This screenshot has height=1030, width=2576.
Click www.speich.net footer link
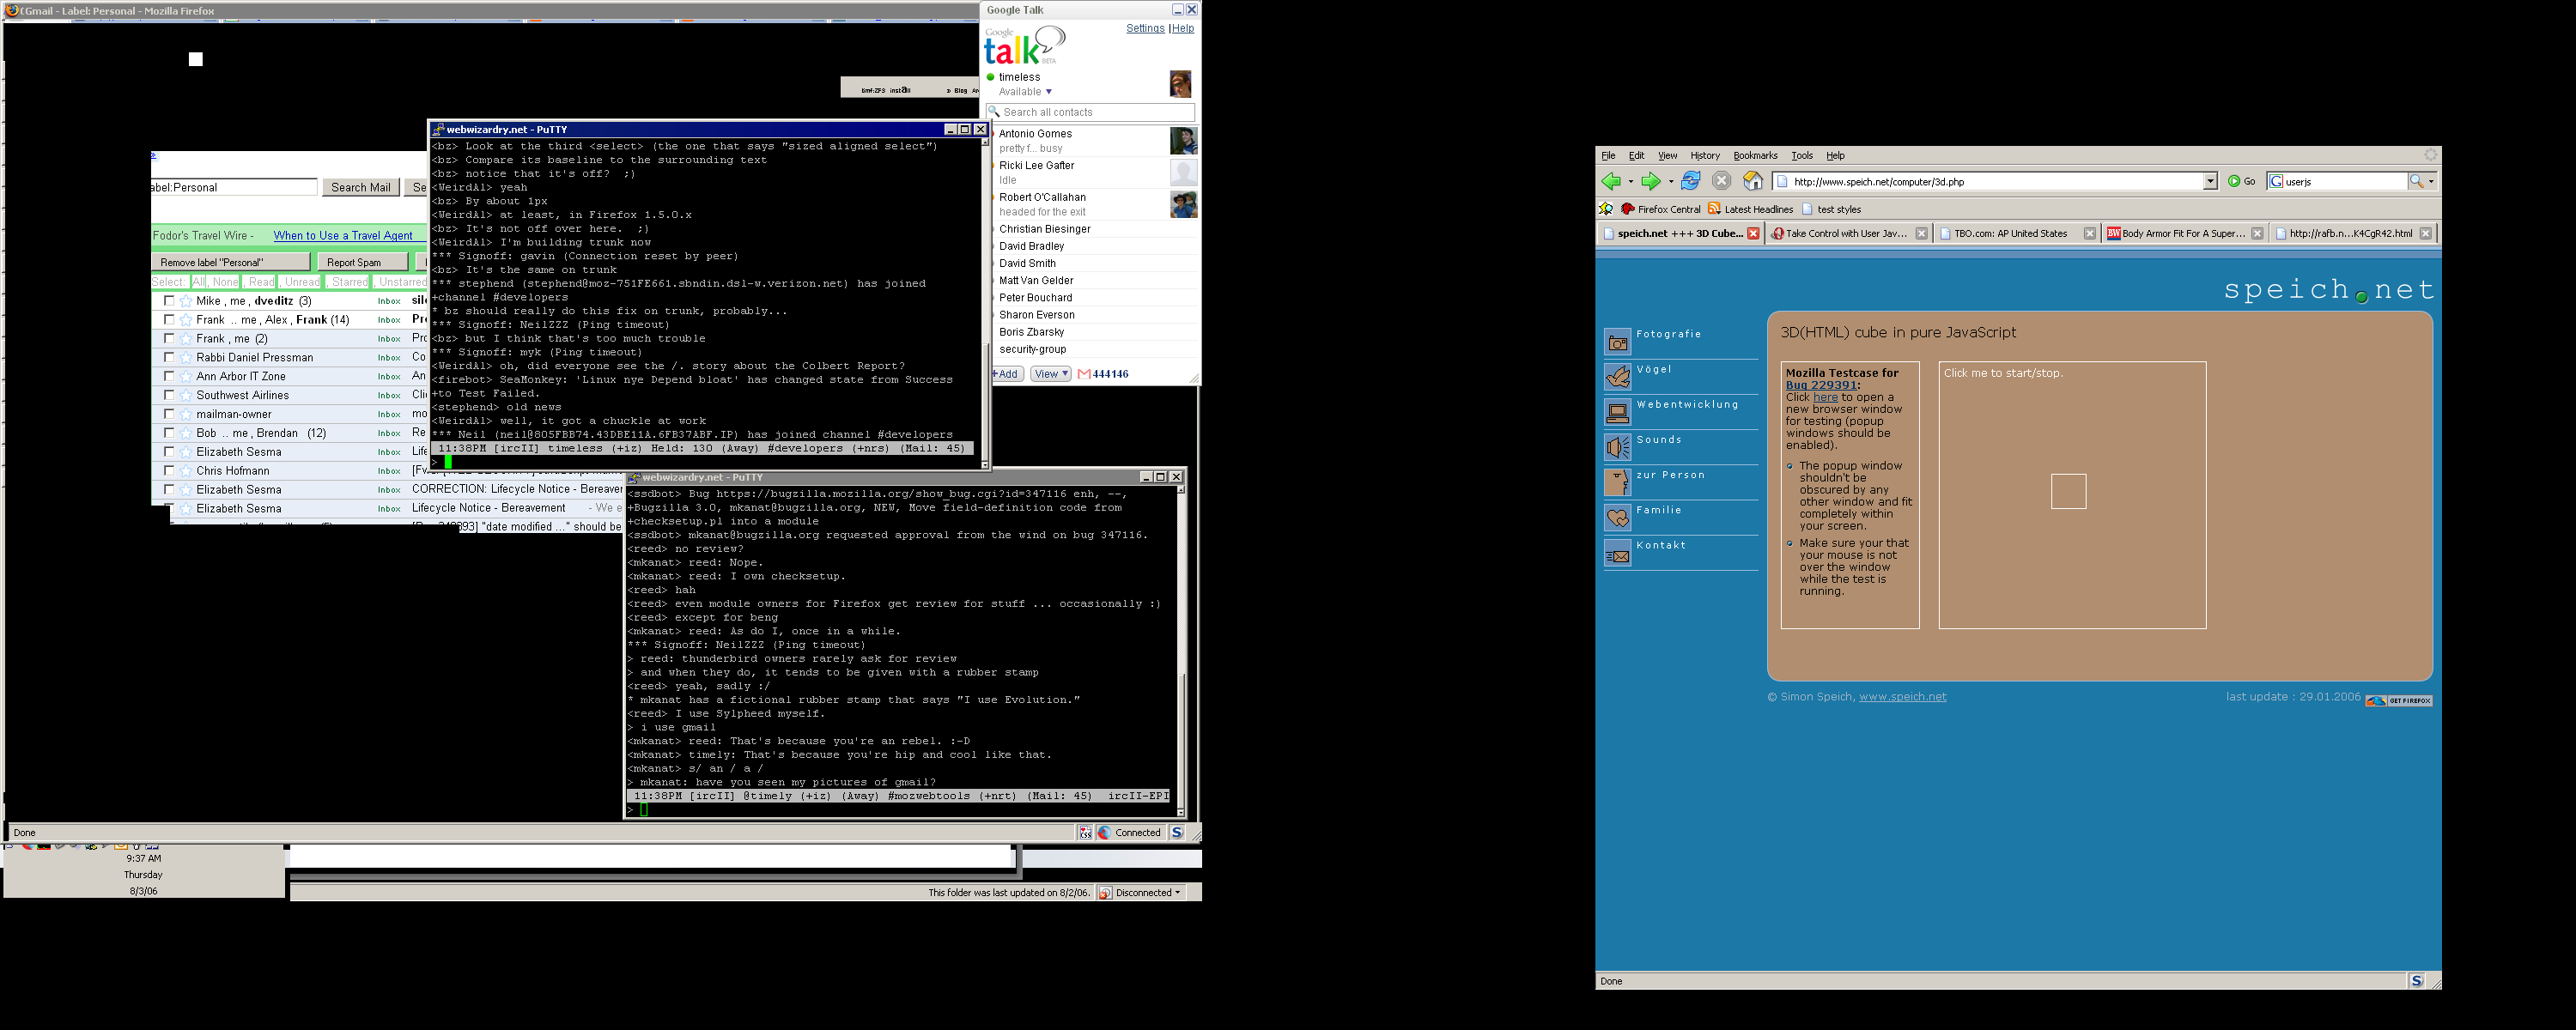click(1902, 697)
